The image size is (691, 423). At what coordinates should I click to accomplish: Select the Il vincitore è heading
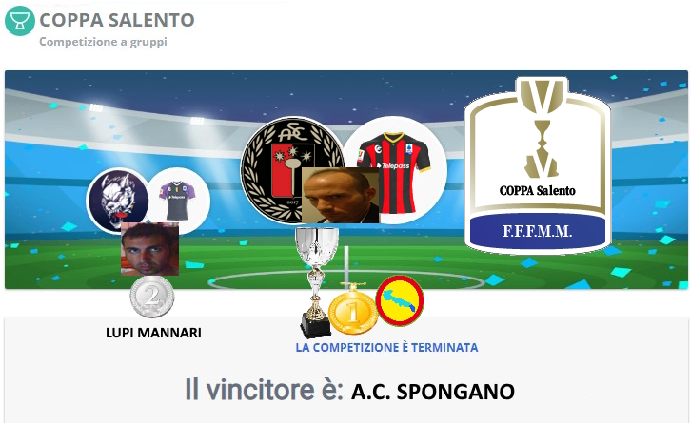click(264, 390)
